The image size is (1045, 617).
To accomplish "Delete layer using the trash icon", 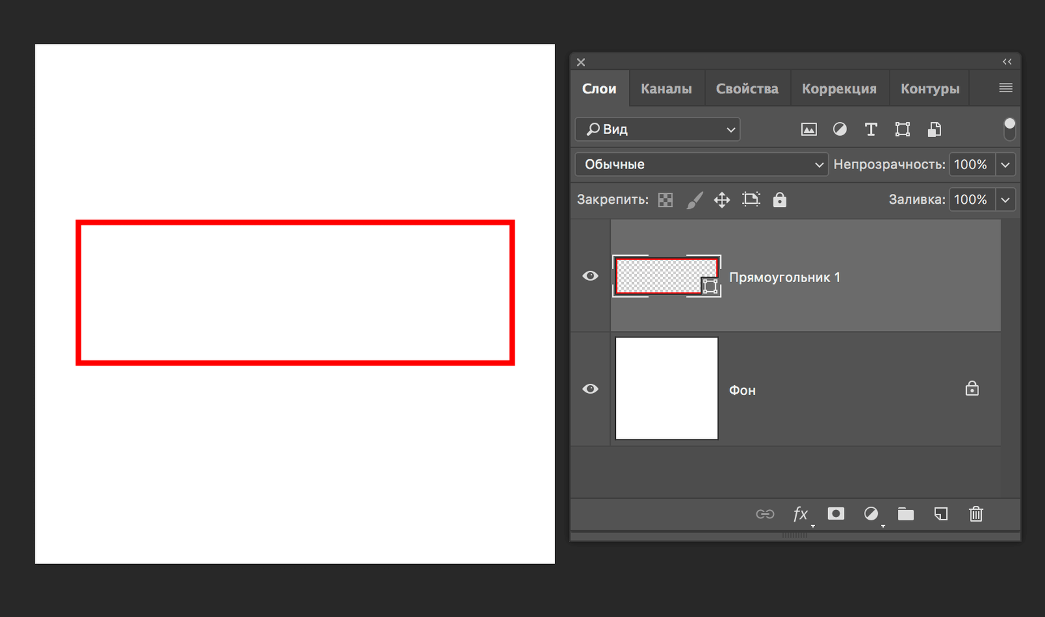I will (x=976, y=514).
